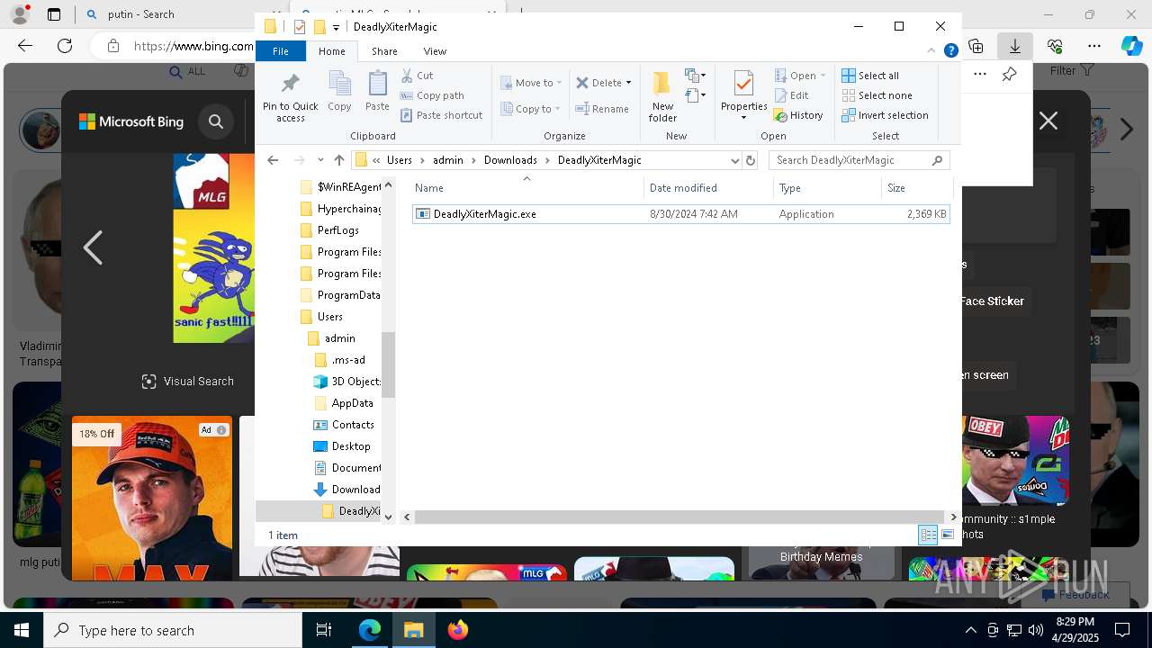This screenshot has width=1152, height=648.
Task: Close the Bing image viewer
Action: coord(1048,121)
